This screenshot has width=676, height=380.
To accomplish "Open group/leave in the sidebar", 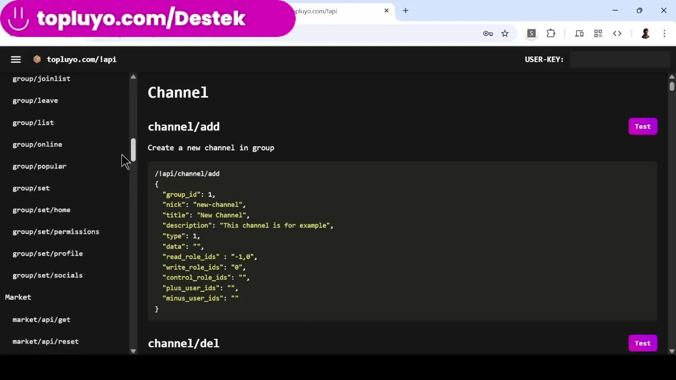I will 35,100.
